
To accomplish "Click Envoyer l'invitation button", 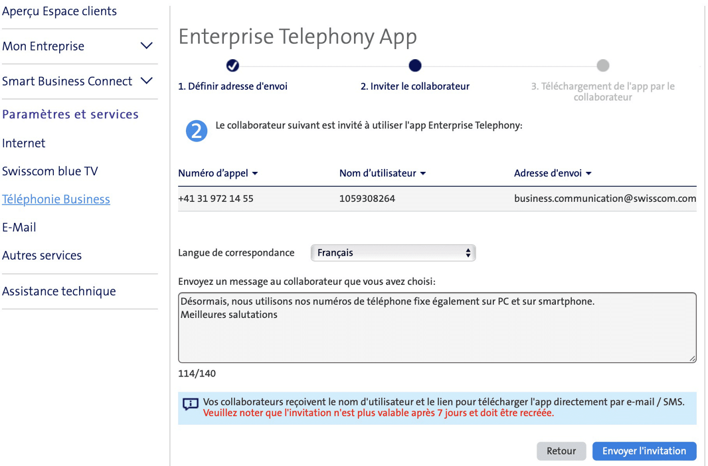I will click(644, 451).
